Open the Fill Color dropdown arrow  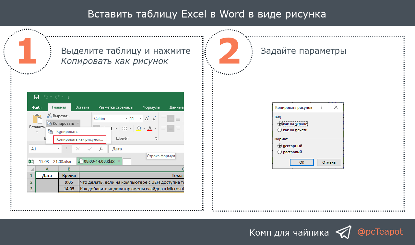tap(144, 129)
